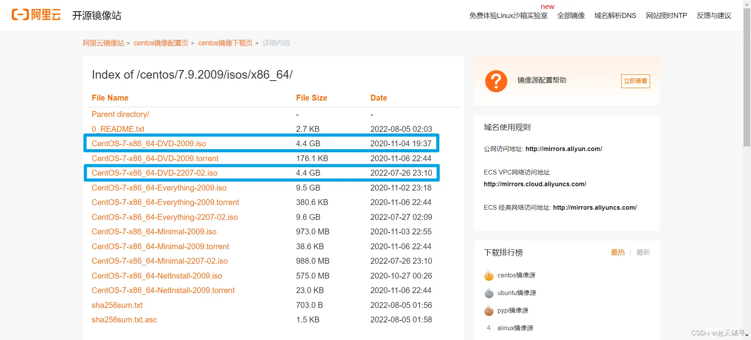Click http://mirrors.aliyun.com/ address text
Screen dimensions: 751x340
[564, 149]
